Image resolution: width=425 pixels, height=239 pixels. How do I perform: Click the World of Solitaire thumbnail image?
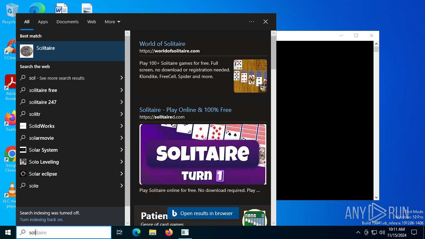(250, 76)
